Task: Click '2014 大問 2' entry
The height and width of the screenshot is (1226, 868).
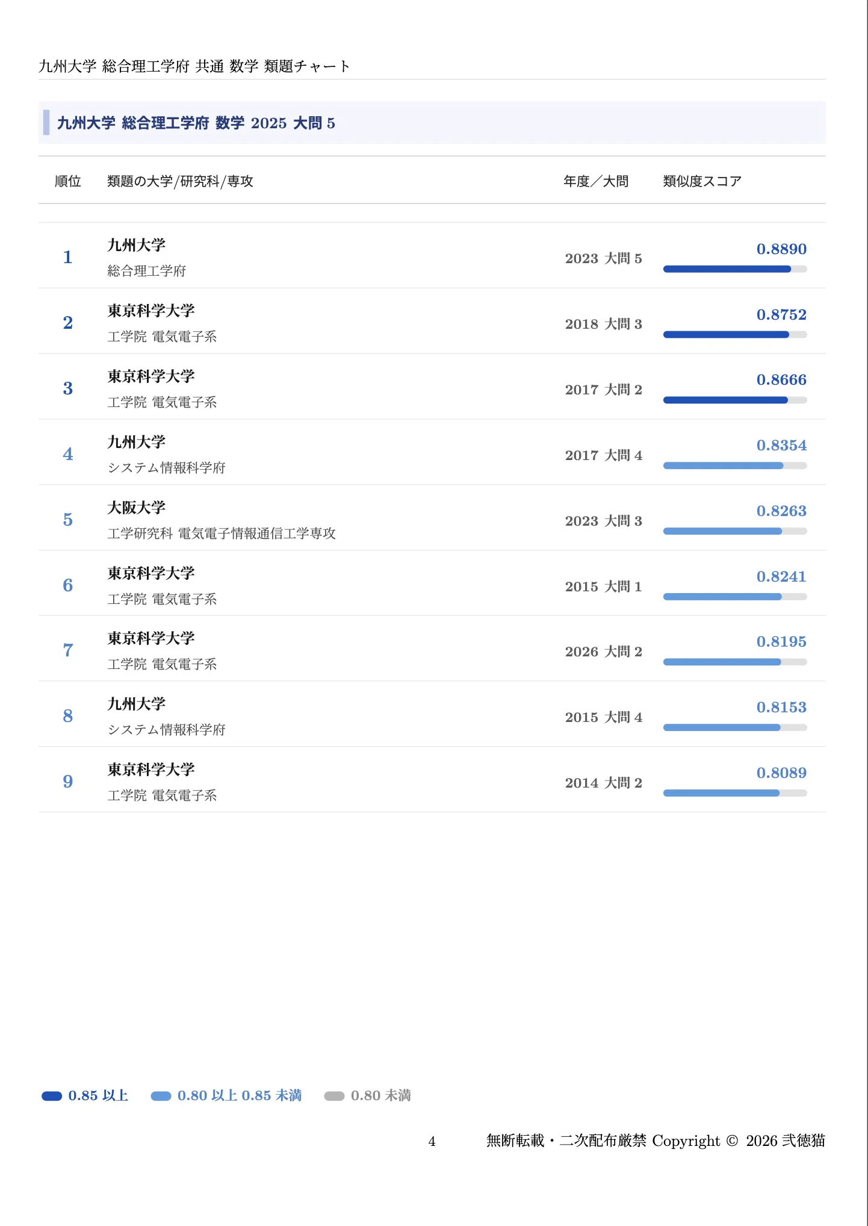Action: pos(603,783)
